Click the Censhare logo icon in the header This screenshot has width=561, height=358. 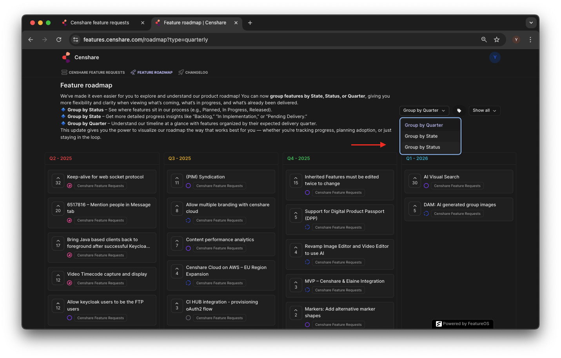(66, 57)
